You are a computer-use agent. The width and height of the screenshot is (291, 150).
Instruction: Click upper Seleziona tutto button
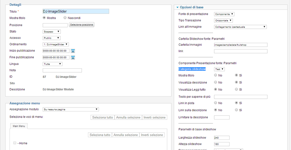point(103,117)
